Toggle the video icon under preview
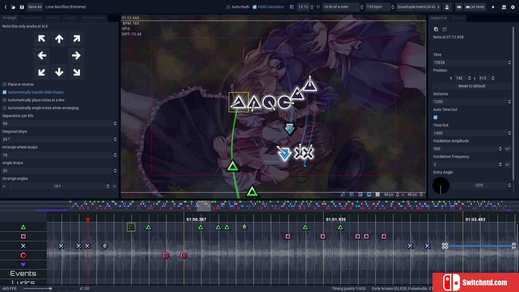Screen dimensions: 519x292 pyautogui.click(x=369, y=194)
